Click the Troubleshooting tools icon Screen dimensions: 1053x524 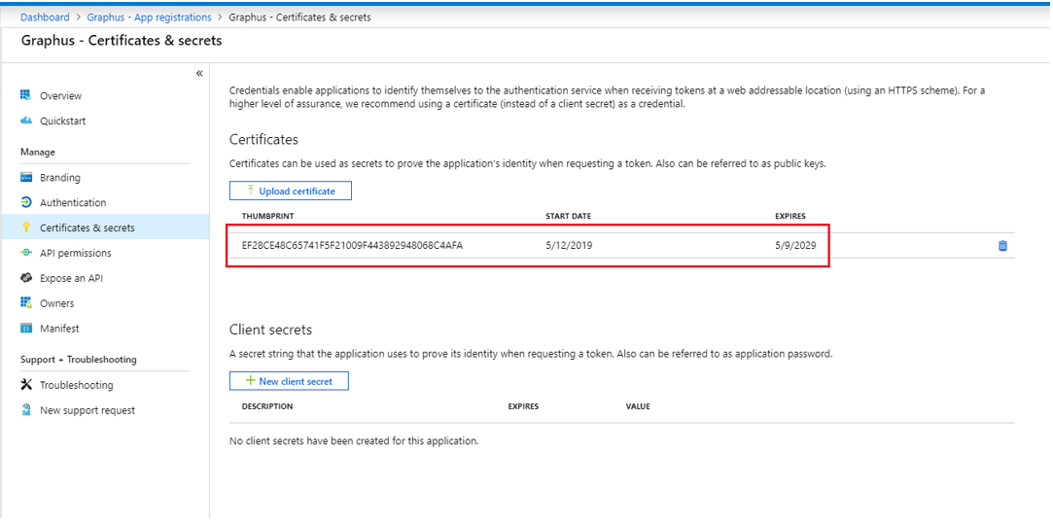pos(26,385)
